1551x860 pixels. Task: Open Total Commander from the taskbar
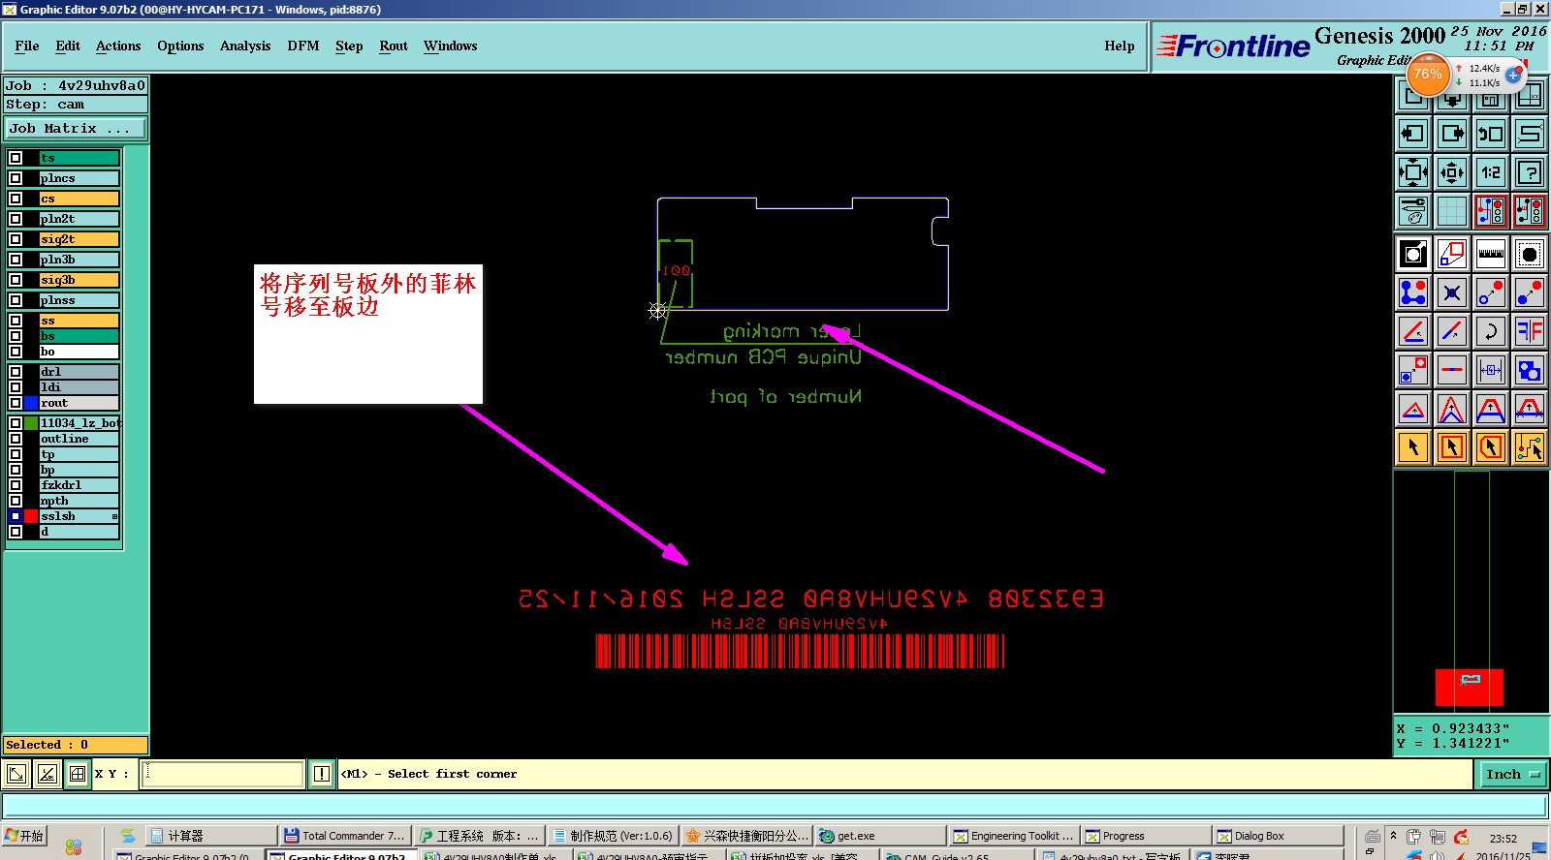345,836
